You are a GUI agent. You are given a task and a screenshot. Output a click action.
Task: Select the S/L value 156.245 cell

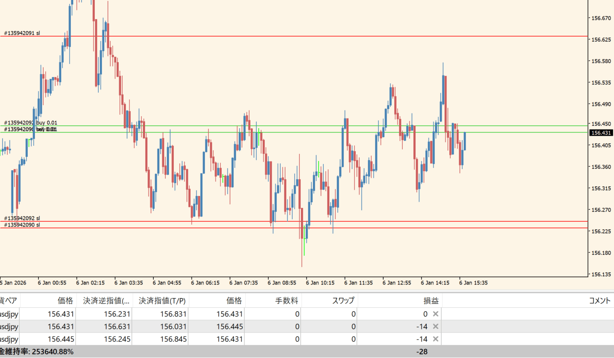[x=104, y=339]
